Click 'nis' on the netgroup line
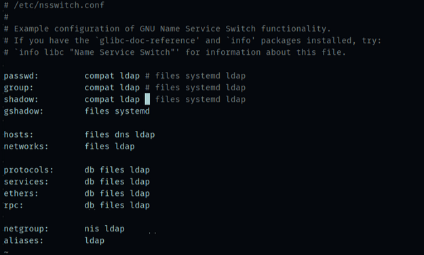The image size is (424, 255). pos(92,229)
